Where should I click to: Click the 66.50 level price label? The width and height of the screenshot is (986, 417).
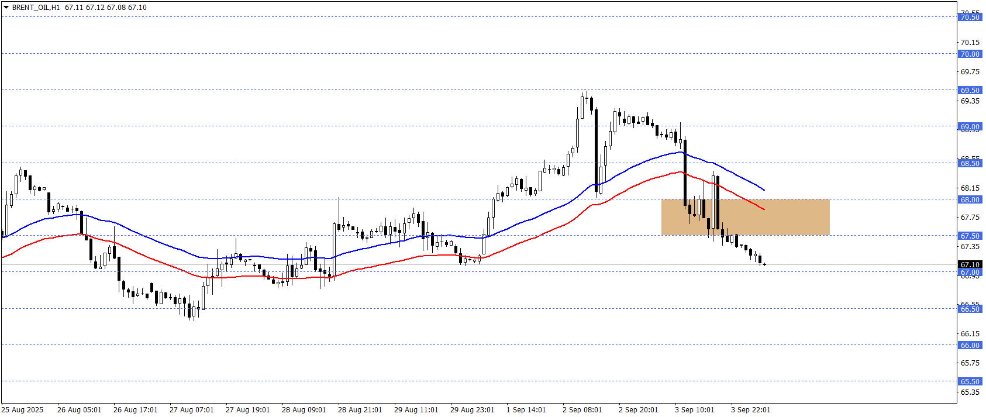click(970, 309)
